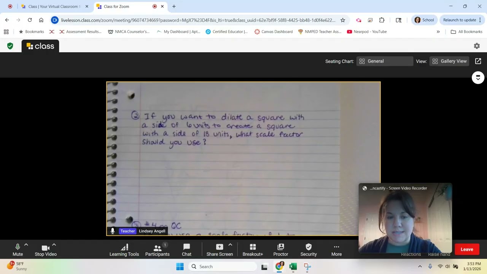
Task: Go to the browser home page
Action: [41, 20]
